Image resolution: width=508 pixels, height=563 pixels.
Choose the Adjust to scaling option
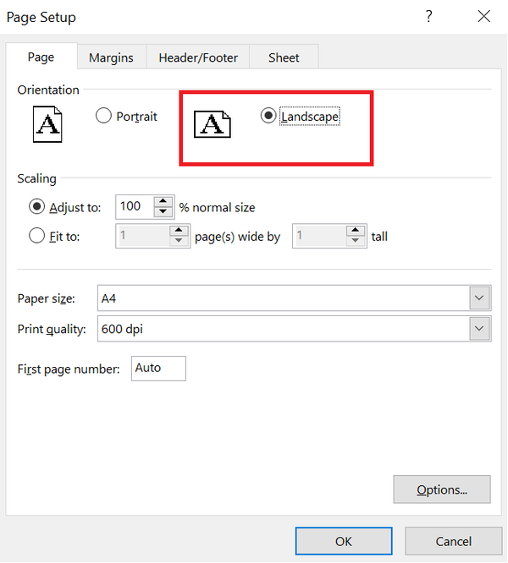pos(36,207)
